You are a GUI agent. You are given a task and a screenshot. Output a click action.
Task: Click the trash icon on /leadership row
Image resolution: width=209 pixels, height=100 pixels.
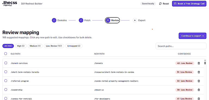click(x=199, y=90)
